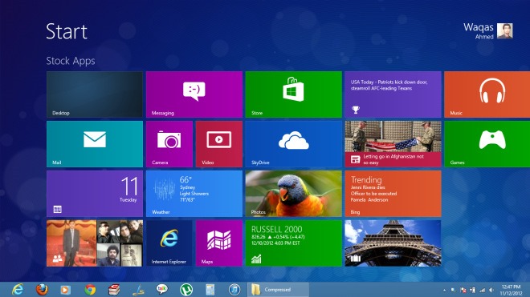Launch Google Chrome from the taskbar
The height and width of the screenshot is (297, 530).
pyautogui.click(x=90, y=290)
